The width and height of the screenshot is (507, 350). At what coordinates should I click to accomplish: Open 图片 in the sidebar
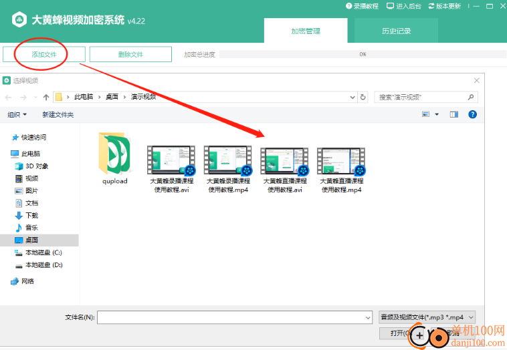(x=27, y=190)
